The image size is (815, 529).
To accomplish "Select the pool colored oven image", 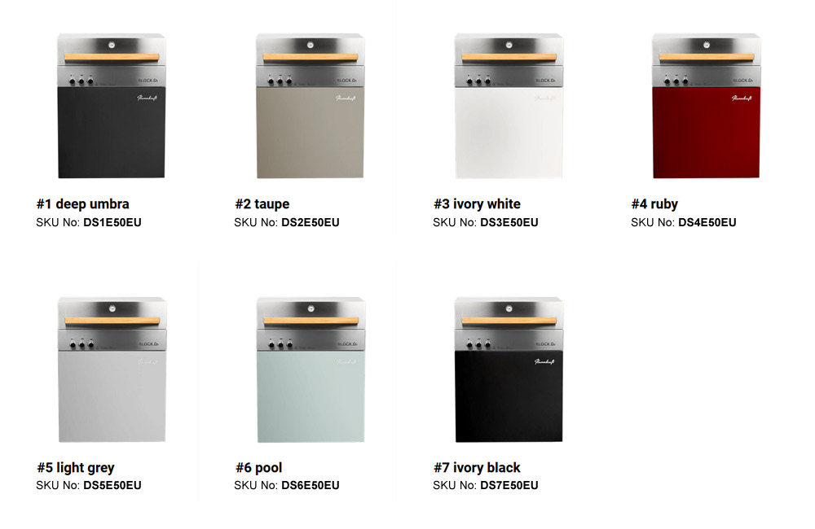I will (x=311, y=369).
